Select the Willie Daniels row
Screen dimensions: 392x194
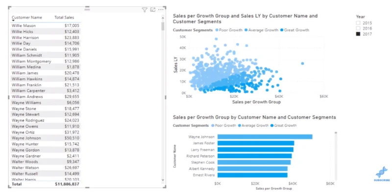46,49
